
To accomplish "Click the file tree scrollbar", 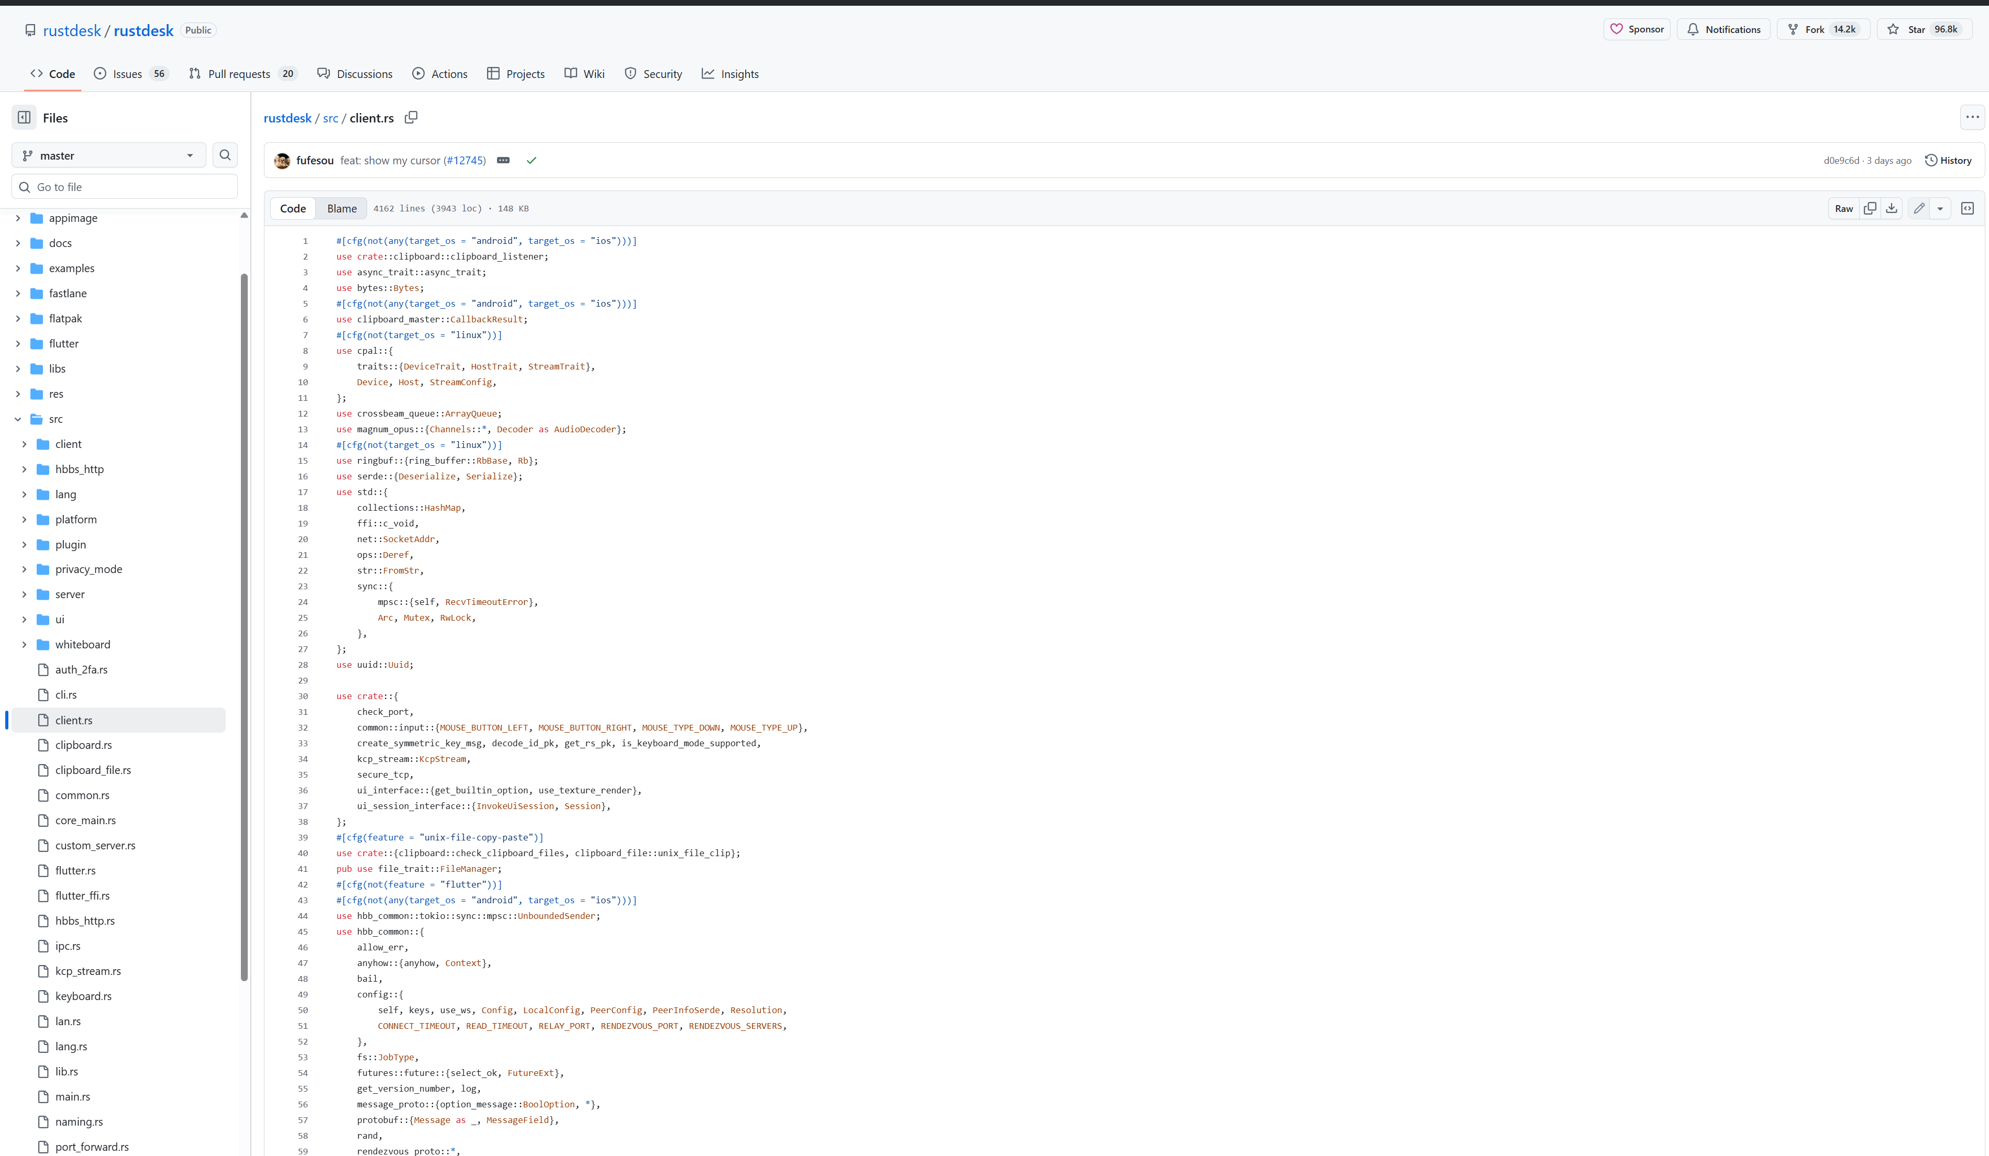I will [245, 627].
